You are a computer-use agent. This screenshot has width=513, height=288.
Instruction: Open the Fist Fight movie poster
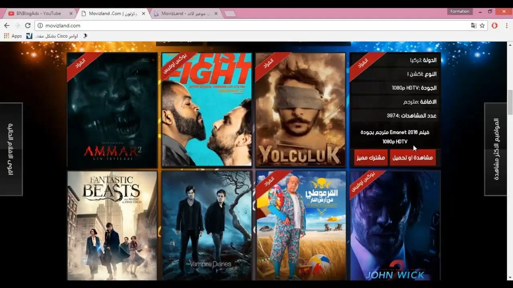pos(207,110)
